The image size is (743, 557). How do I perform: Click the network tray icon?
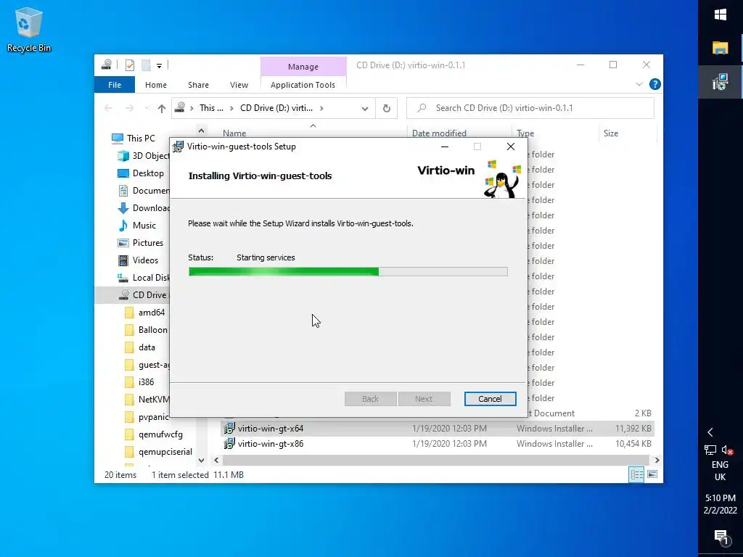click(710, 450)
